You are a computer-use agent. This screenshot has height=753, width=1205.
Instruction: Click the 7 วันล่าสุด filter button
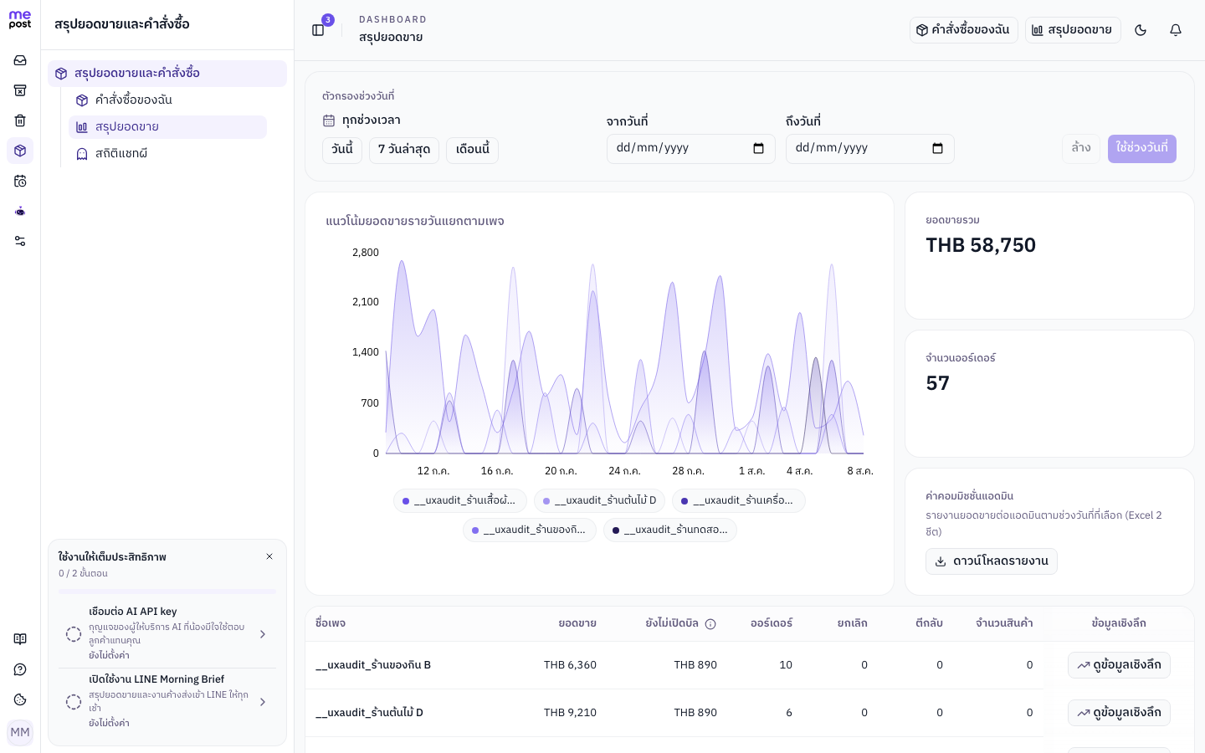click(x=404, y=150)
